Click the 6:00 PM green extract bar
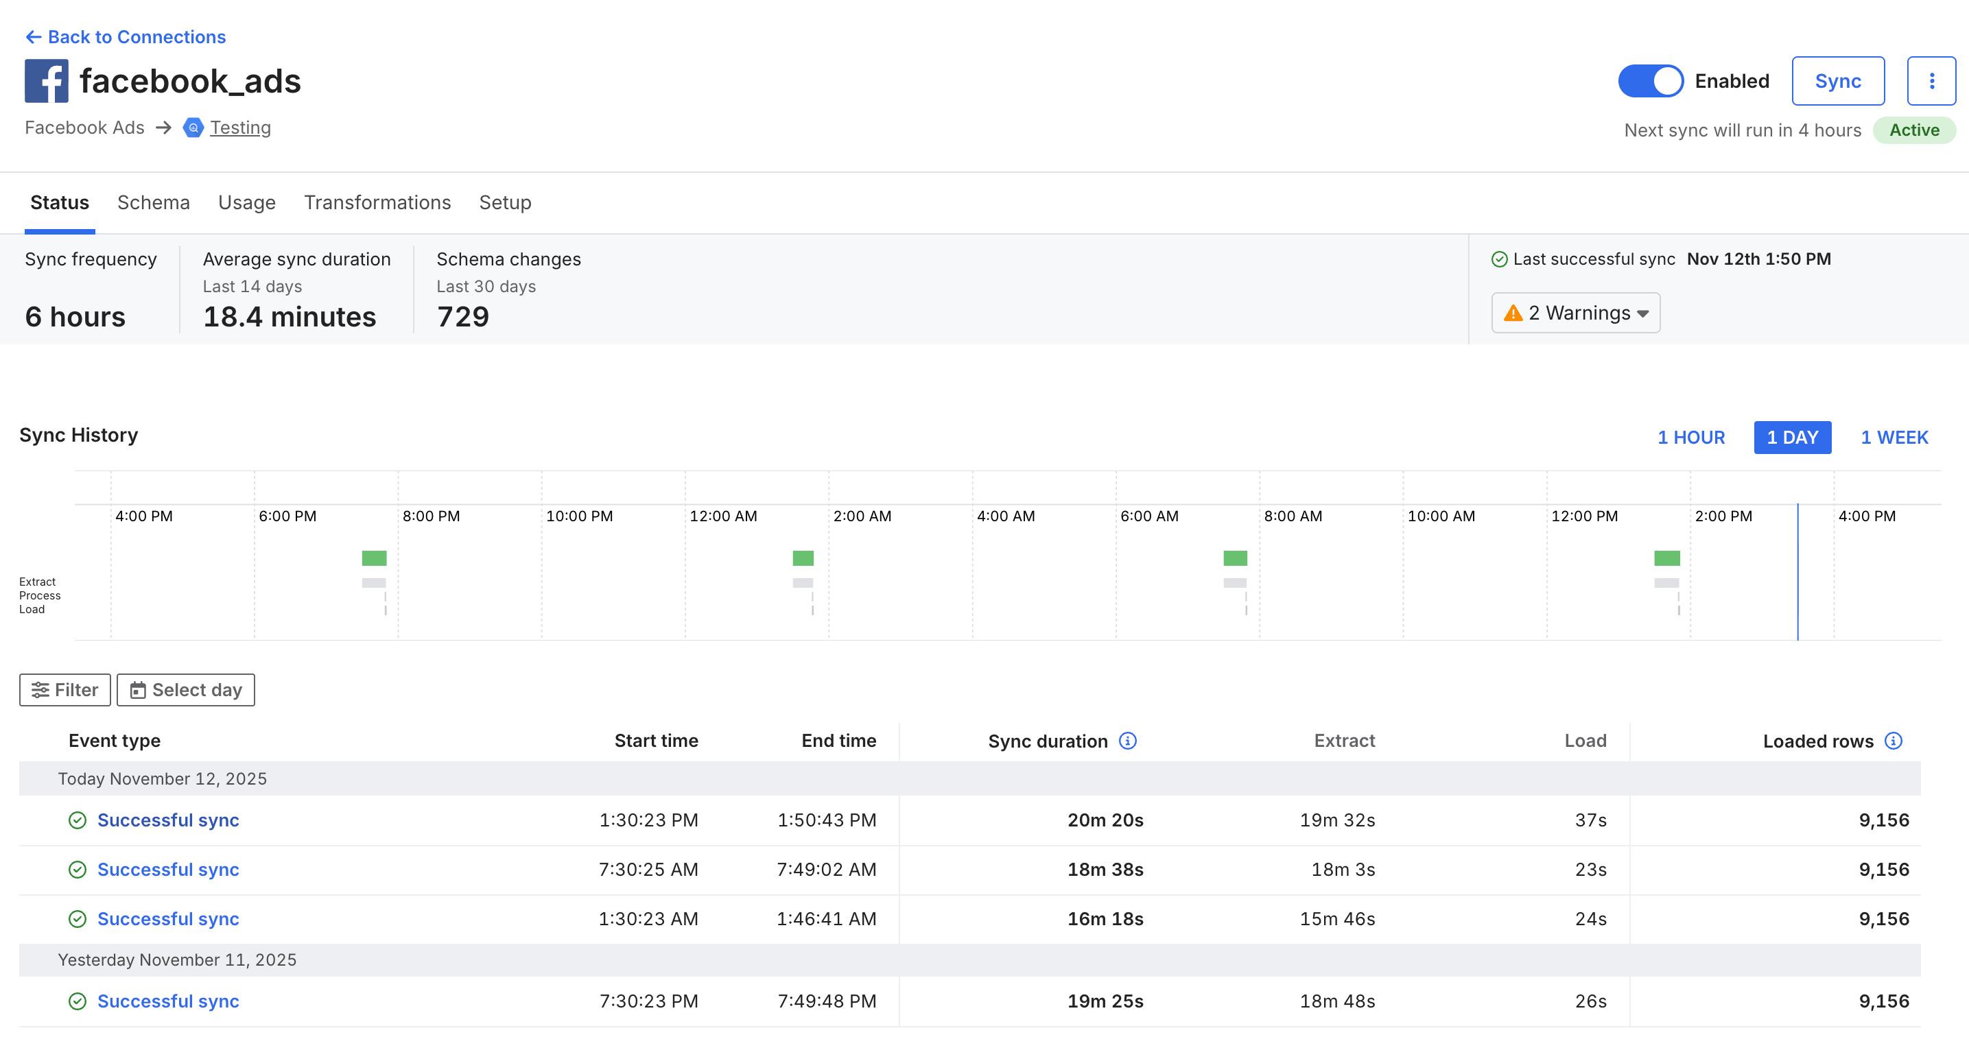 (x=374, y=558)
